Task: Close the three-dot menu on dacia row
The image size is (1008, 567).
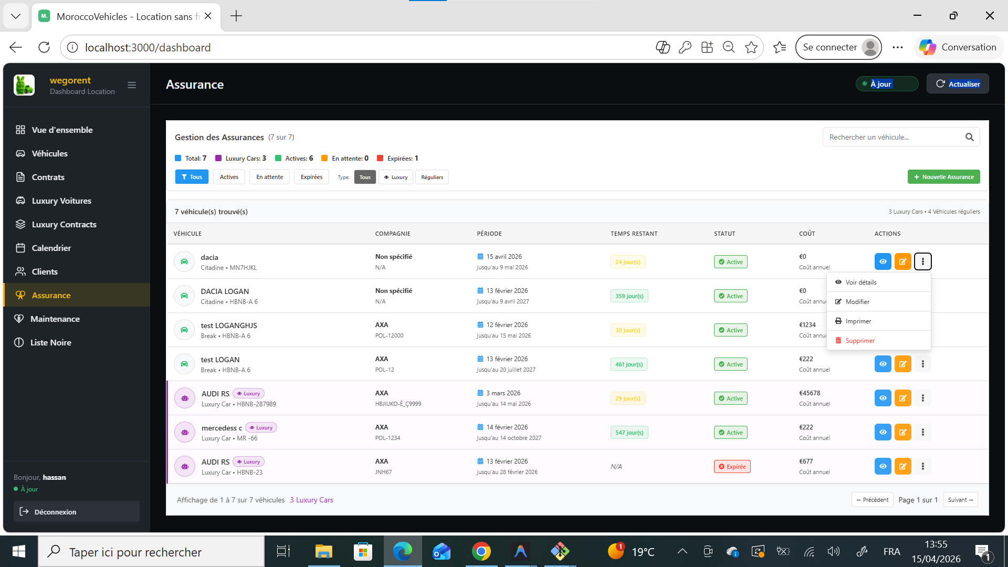Action: [x=922, y=261]
